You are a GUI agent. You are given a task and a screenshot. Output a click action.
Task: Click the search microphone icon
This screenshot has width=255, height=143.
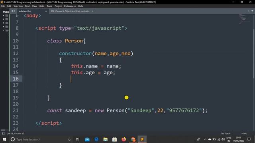coord(69,139)
